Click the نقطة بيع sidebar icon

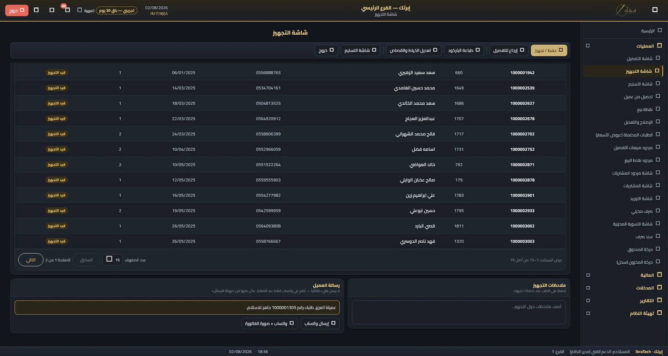tap(658, 109)
